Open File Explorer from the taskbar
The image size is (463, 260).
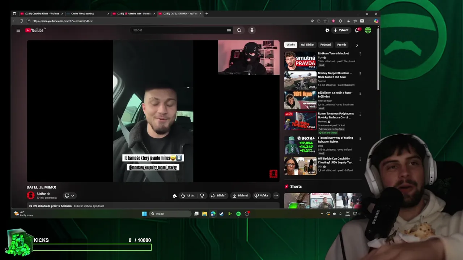[204, 214]
